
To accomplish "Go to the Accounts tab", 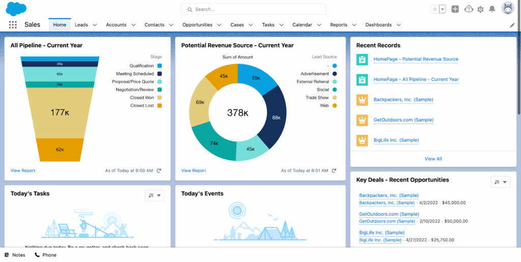I will [x=117, y=25].
